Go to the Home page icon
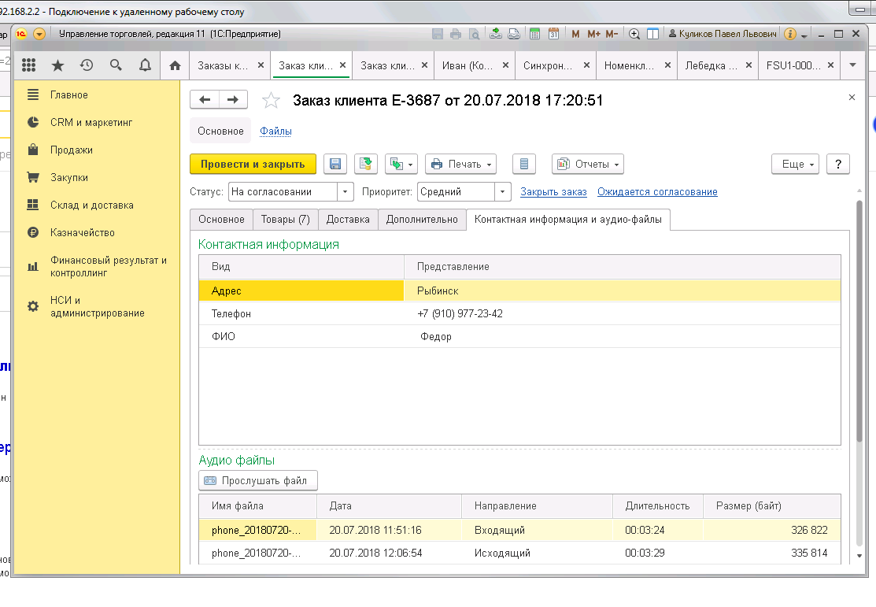Screen dimensions: 876x607 (176, 65)
